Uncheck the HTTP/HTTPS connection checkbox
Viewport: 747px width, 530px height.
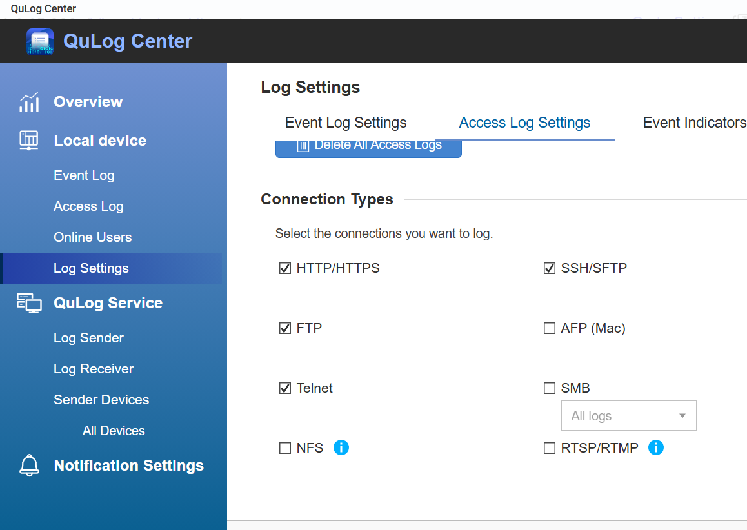[285, 268]
